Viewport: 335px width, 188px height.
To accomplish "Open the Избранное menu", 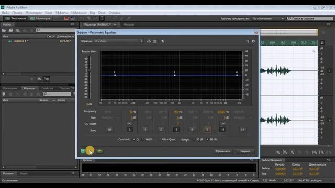I will point(79,13).
